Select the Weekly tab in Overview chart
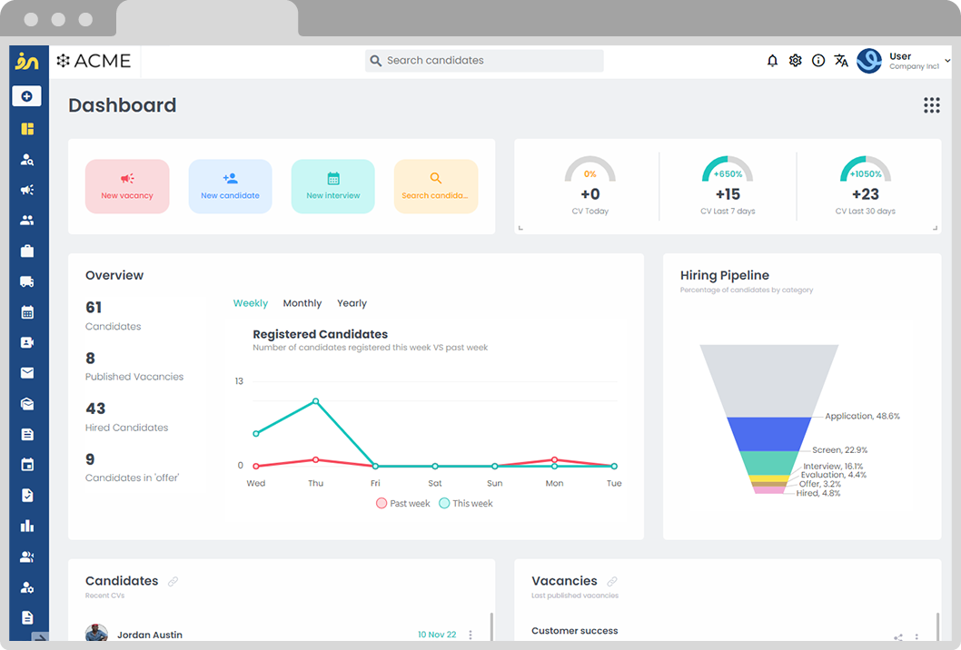961x650 pixels. [251, 302]
